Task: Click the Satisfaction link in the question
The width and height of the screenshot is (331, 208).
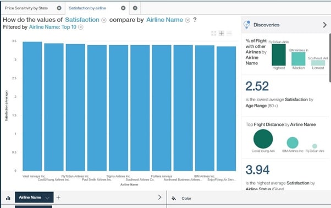Action: (x=82, y=20)
